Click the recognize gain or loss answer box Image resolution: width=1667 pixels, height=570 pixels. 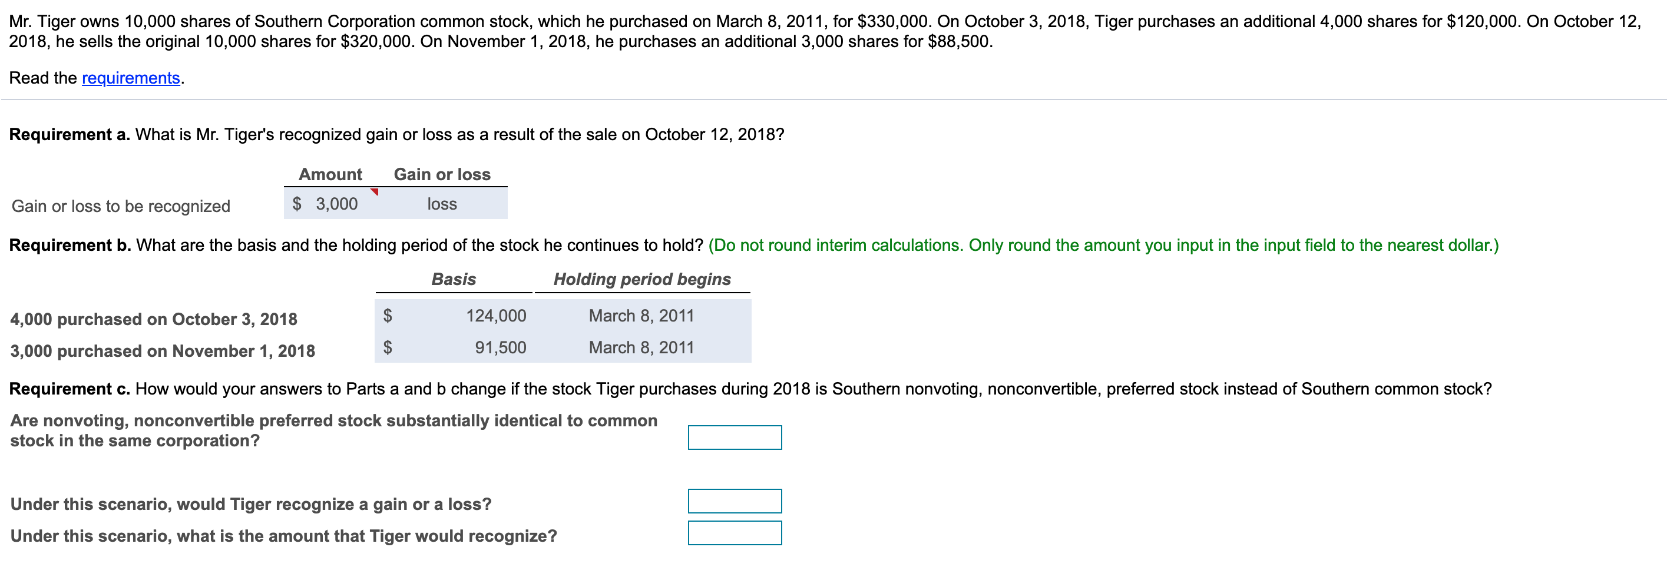click(x=734, y=501)
